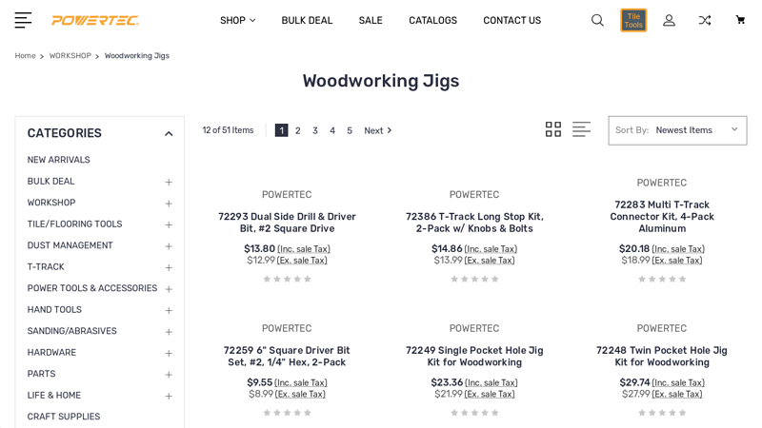Select current page 1 in pagination
Viewport: 762px width, 428px height.
pyautogui.click(x=281, y=130)
